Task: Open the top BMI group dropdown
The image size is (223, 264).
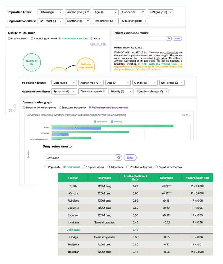Action: click(160, 12)
